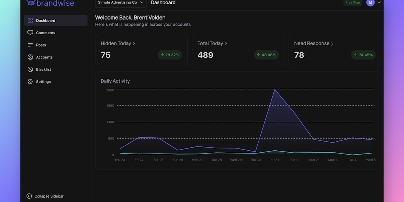Click the 1300 y-axis label
The width and height of the screenshot is (404, 202).
[x=110, y=122]
